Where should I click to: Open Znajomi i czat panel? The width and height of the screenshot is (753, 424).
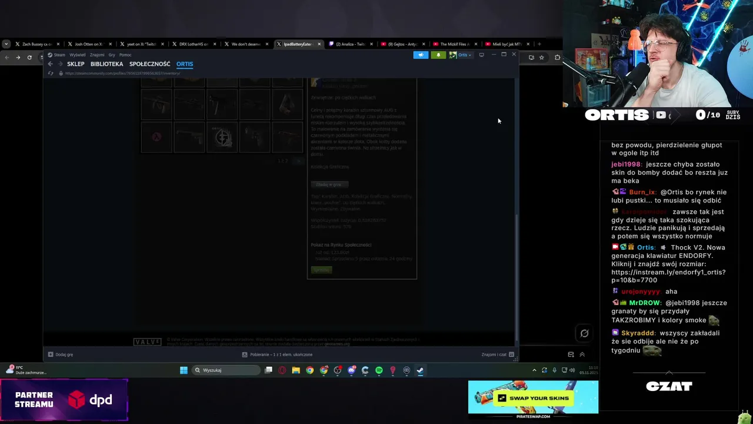pos(498,355)
